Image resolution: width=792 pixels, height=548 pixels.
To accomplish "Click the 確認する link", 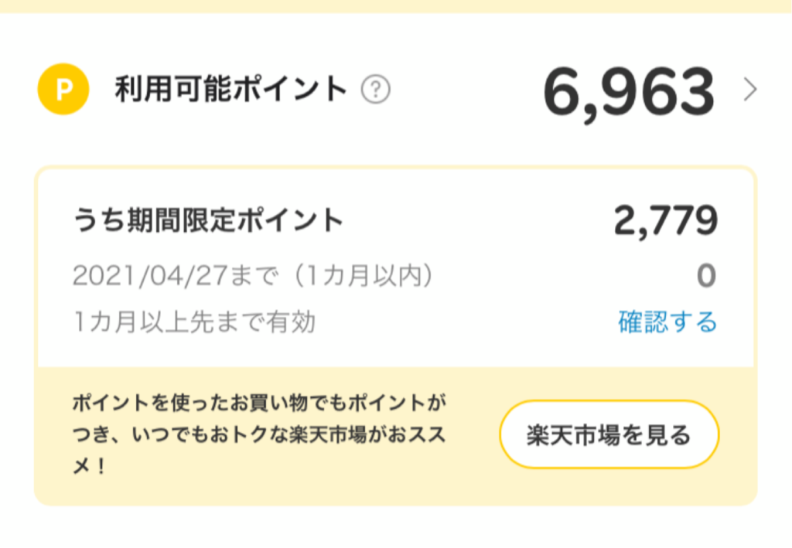I will (667, 322).
